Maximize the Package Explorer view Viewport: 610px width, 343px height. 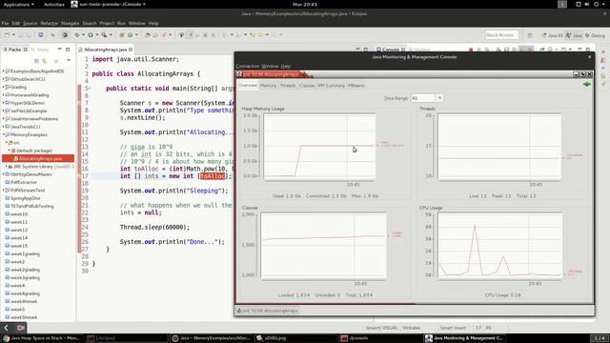pyautogui.click(x=68, y=50)
